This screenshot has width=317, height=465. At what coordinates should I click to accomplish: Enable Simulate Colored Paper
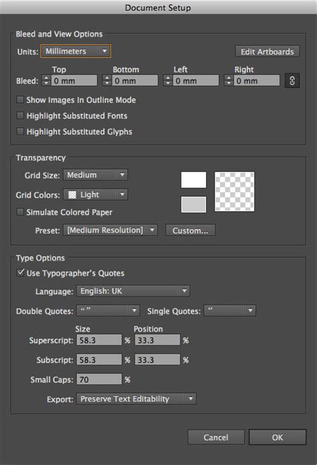pyautogui.click(x=20, y=212)
